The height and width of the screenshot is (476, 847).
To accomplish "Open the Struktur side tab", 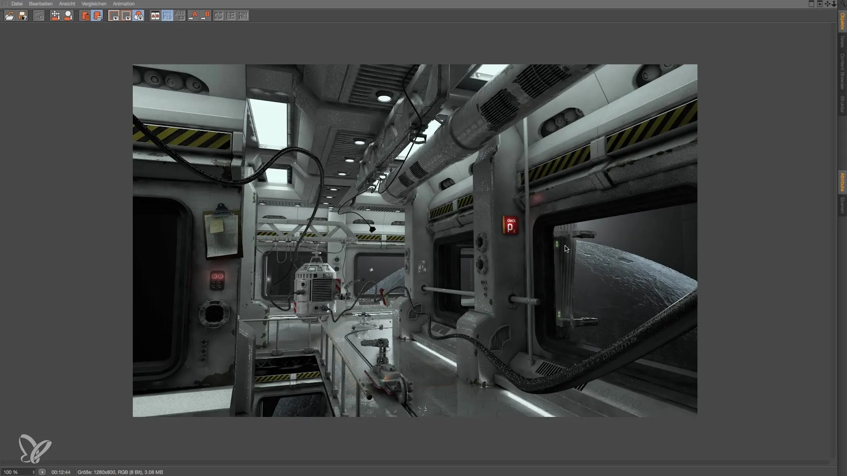I will pyautogui.click(x=842, y=104).
